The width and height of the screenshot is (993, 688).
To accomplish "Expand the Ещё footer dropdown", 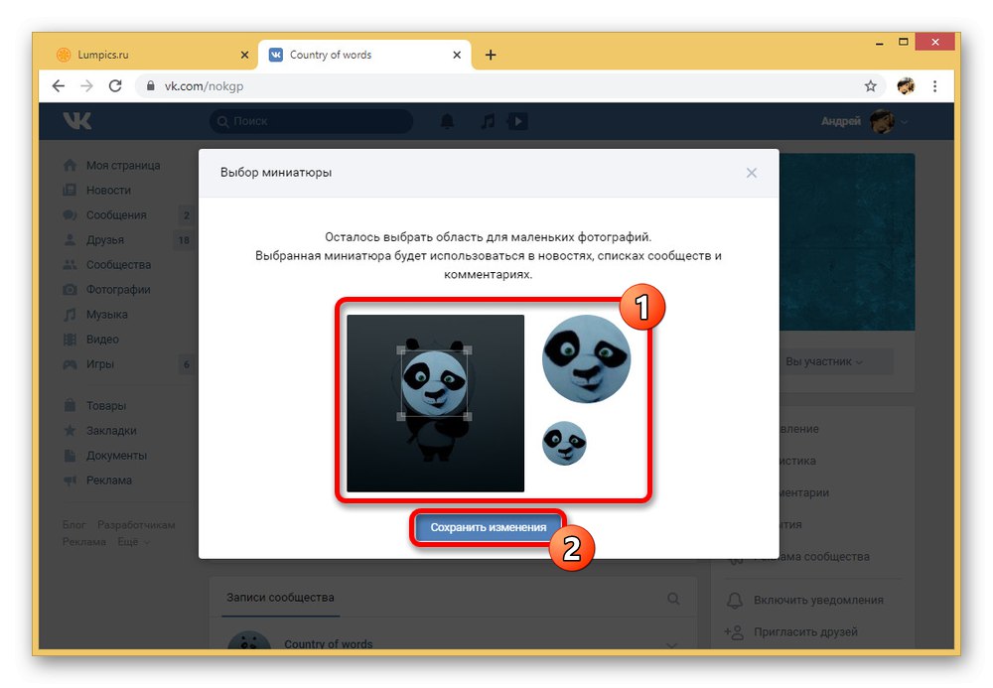I will point(134,542).
